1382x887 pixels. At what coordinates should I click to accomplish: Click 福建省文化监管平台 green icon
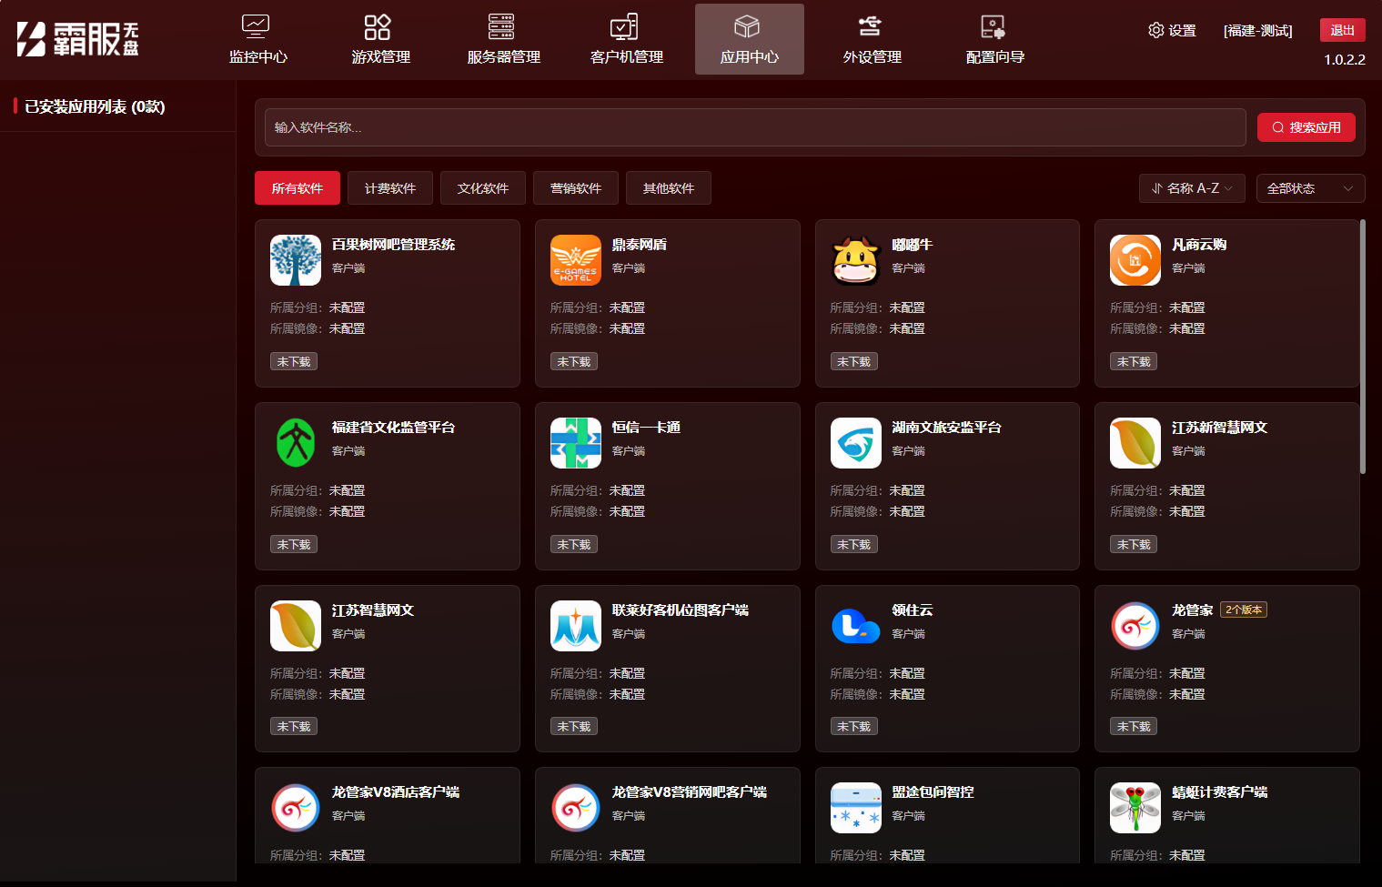point(296,443)
